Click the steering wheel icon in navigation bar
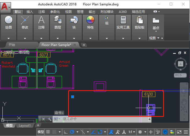This screenshot has height=136, width=190. (184, 91)
